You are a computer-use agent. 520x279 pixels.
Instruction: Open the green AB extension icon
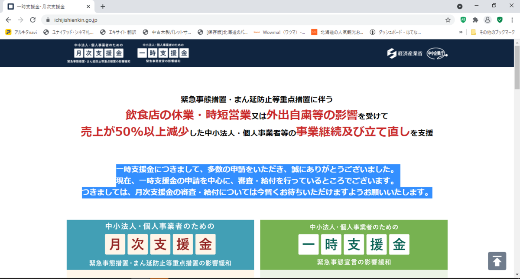point(463,20)
